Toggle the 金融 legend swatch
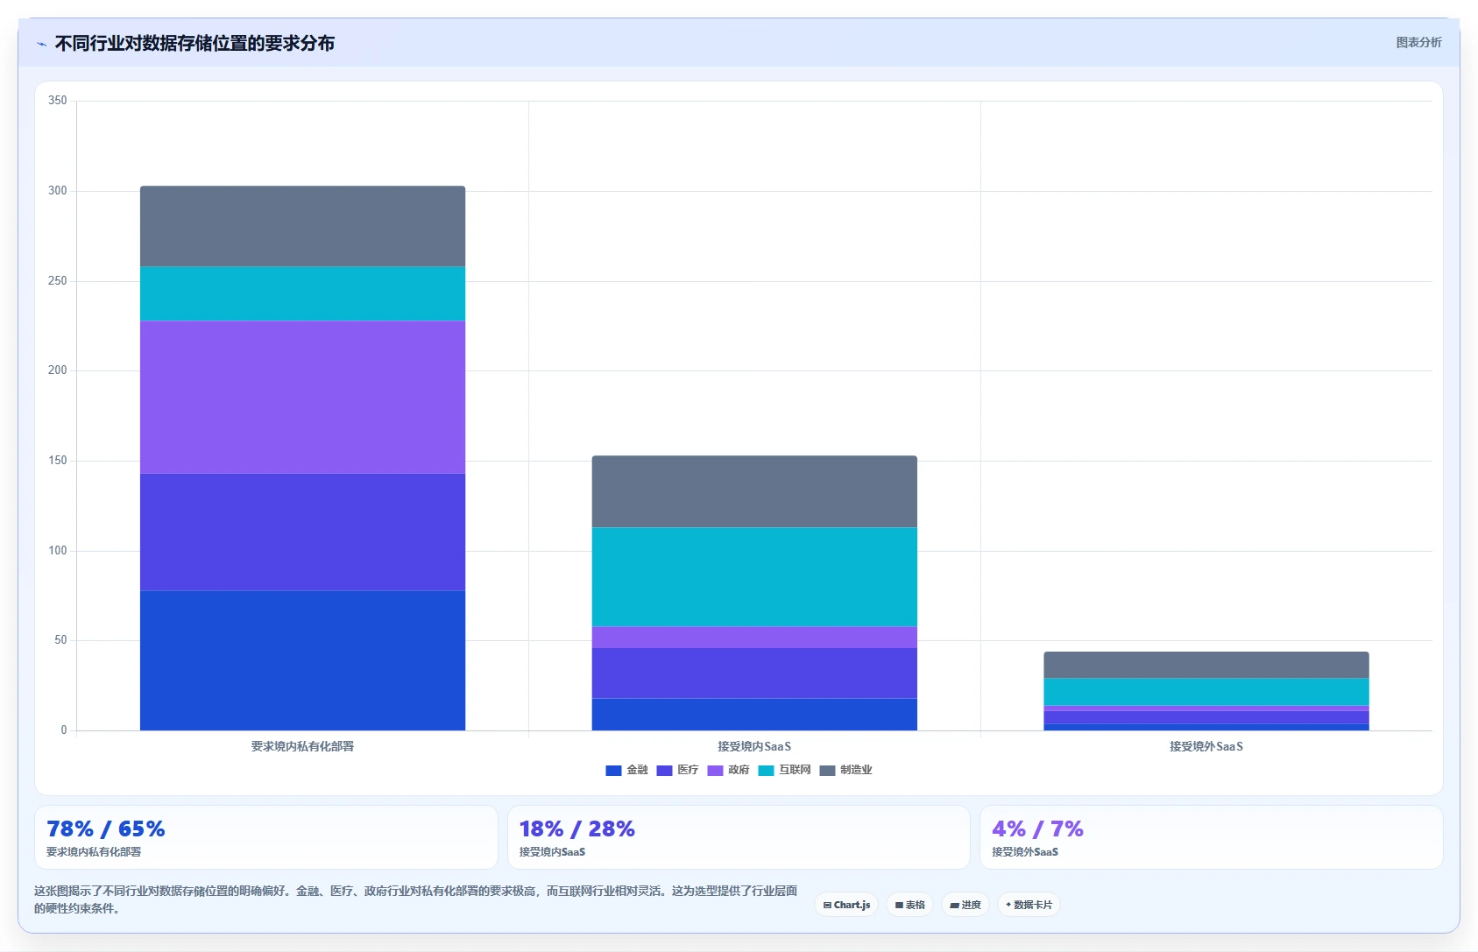Image resolution: width=1478 pixels, height=952 pixels. click(613, 771)
